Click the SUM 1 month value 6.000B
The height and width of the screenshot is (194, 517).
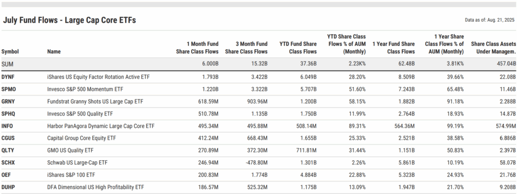pyautogui.click(x=210, y=64)
